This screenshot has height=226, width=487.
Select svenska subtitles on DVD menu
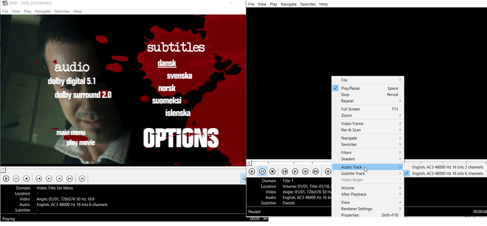[179, 76]
